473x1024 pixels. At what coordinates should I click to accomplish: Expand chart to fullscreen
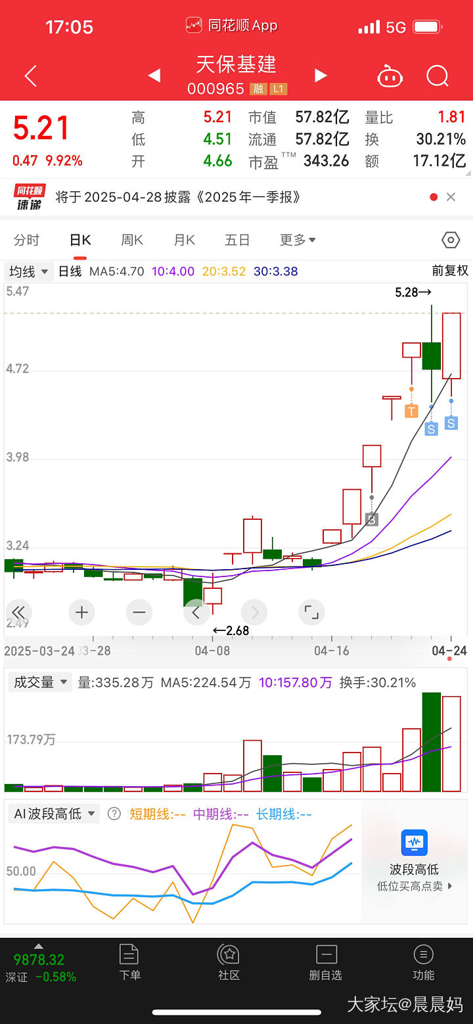point(311,613)
